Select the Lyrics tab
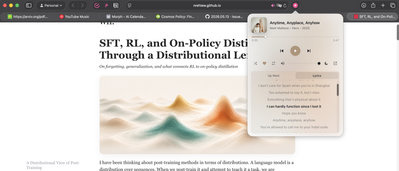 [x=317, y=75]
